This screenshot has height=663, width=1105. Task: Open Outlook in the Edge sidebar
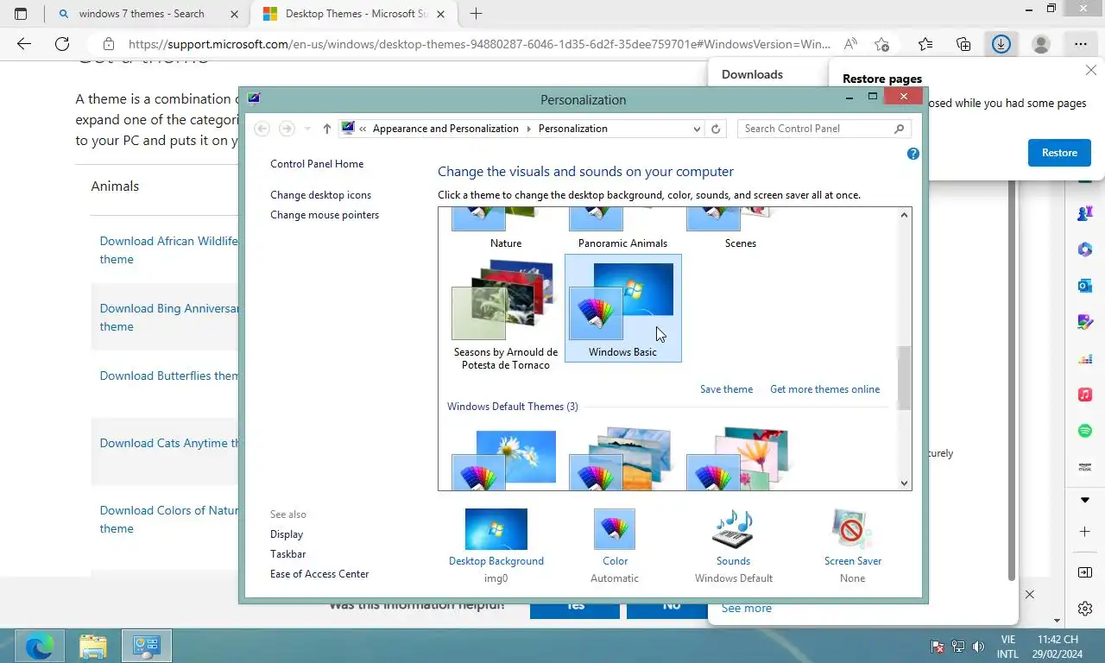pyautogui.click(x=1085, y=286)
